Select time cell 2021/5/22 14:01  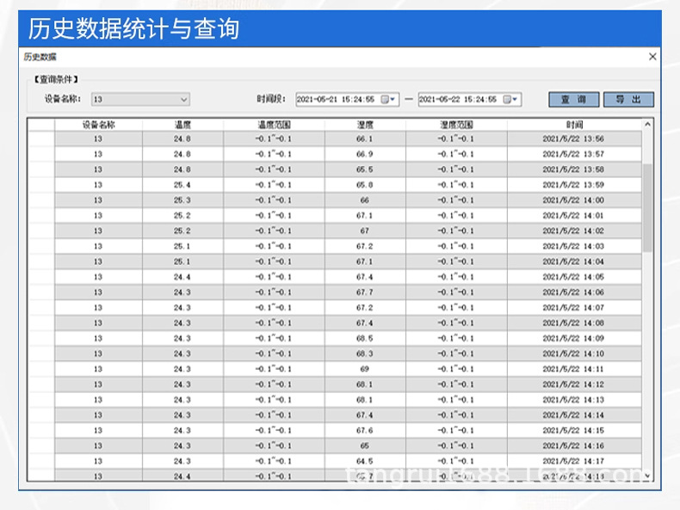574,216
